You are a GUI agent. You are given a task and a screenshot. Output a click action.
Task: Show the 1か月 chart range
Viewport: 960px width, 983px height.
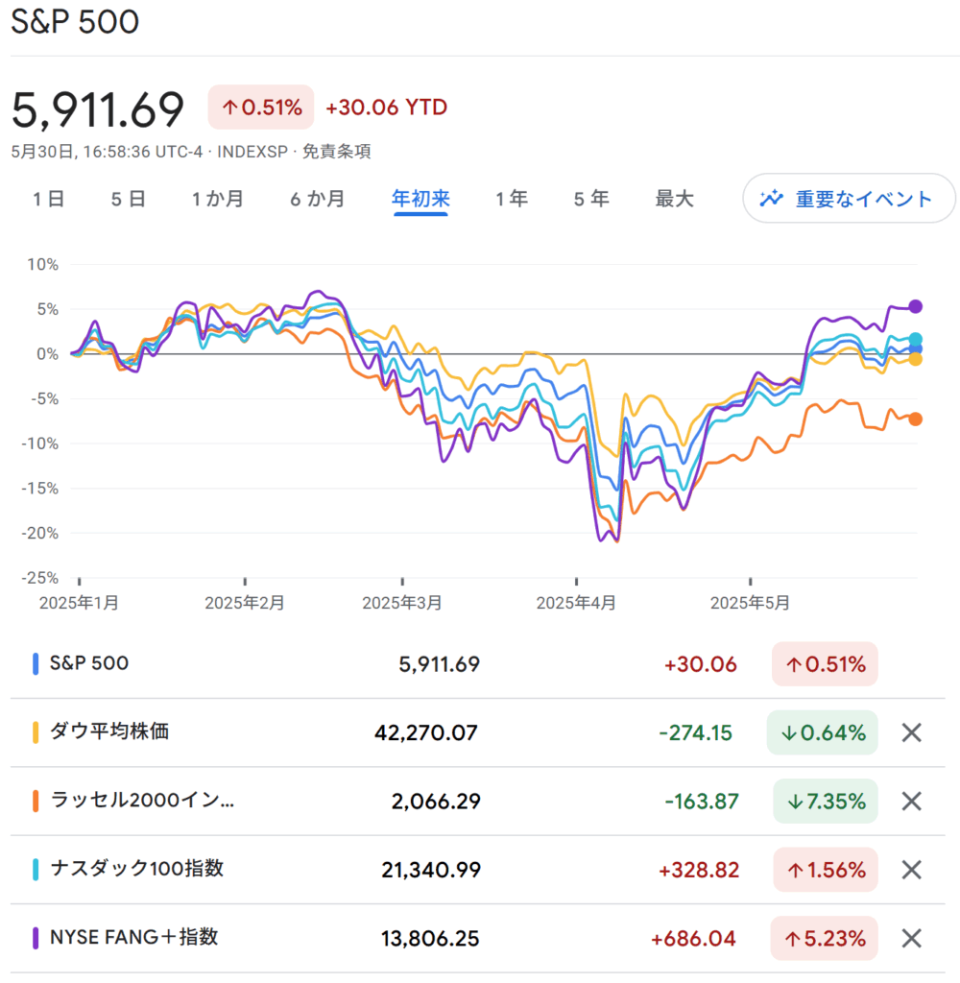218,199
